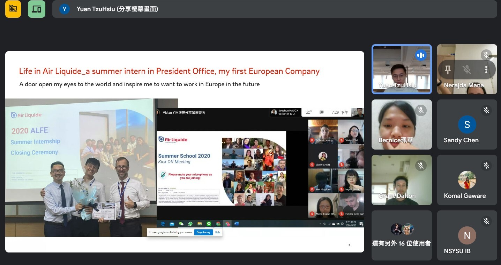501x265 pixels.
Task: Click NSYSU IB's brown N avatar
Action: point(467,235)
